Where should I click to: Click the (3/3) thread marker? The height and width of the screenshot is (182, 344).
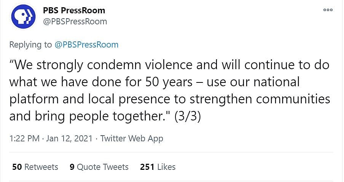(x=187, y=116)
